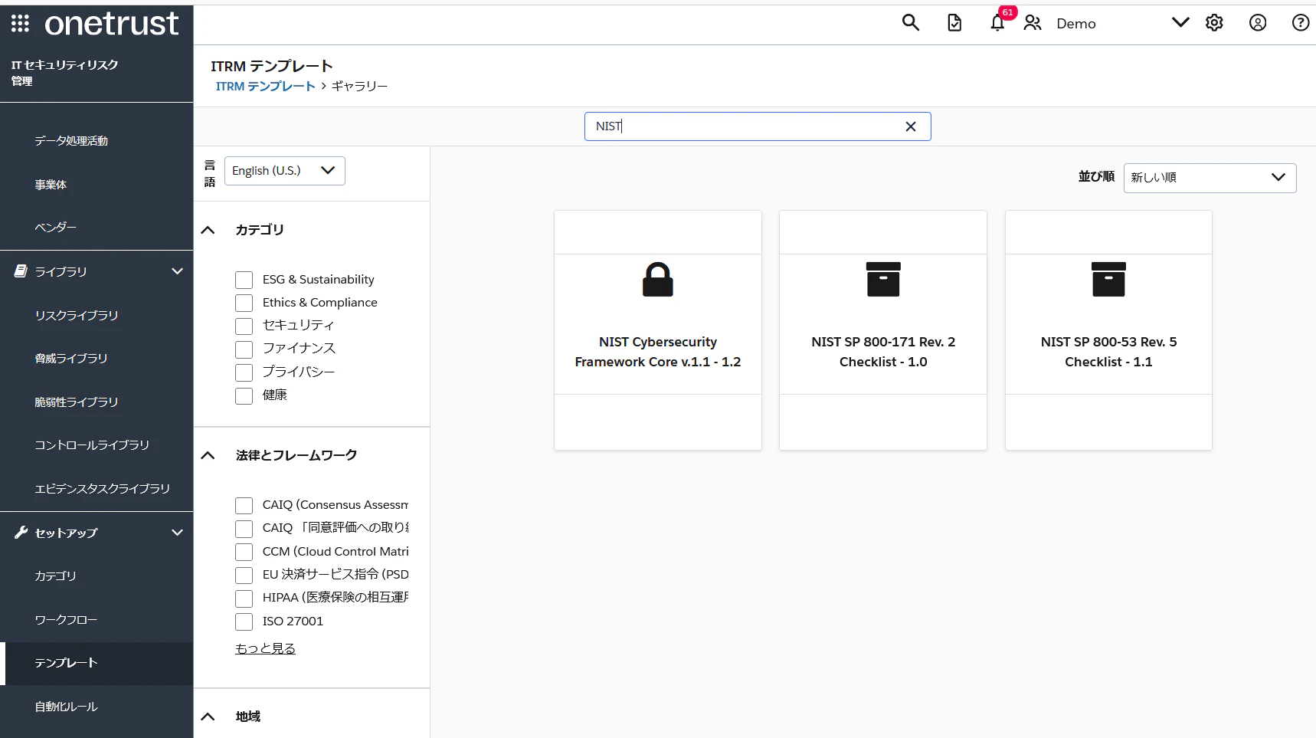1316x738 pixels.
Task: Open エビデンスタスクライブラリ in the sidebar
Action: click(102, 489)
